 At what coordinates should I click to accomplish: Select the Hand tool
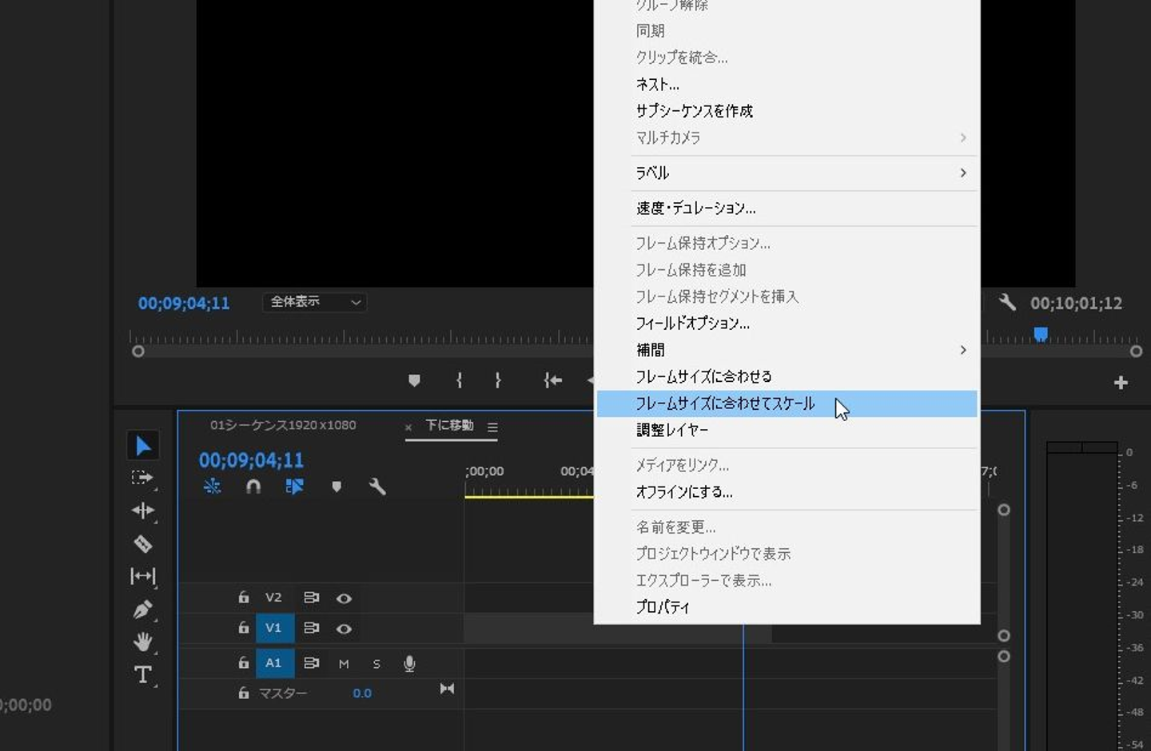pyautogui.click(x=143, y=642)
